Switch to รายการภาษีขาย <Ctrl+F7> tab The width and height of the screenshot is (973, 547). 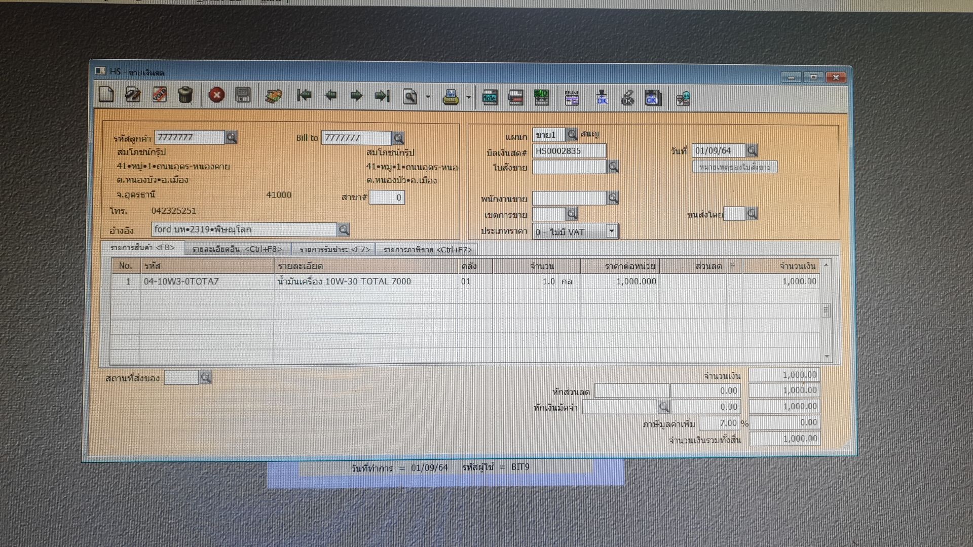427,250
